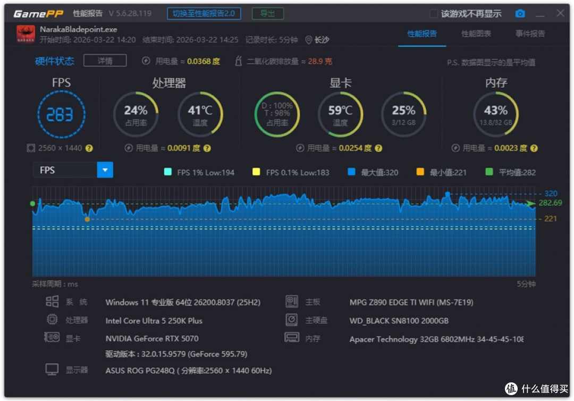The width and height of the screenshot is (574, 401).
Task: Click help icon beside 0.0254 度 GPU power
Action: [x=378, y=148]
